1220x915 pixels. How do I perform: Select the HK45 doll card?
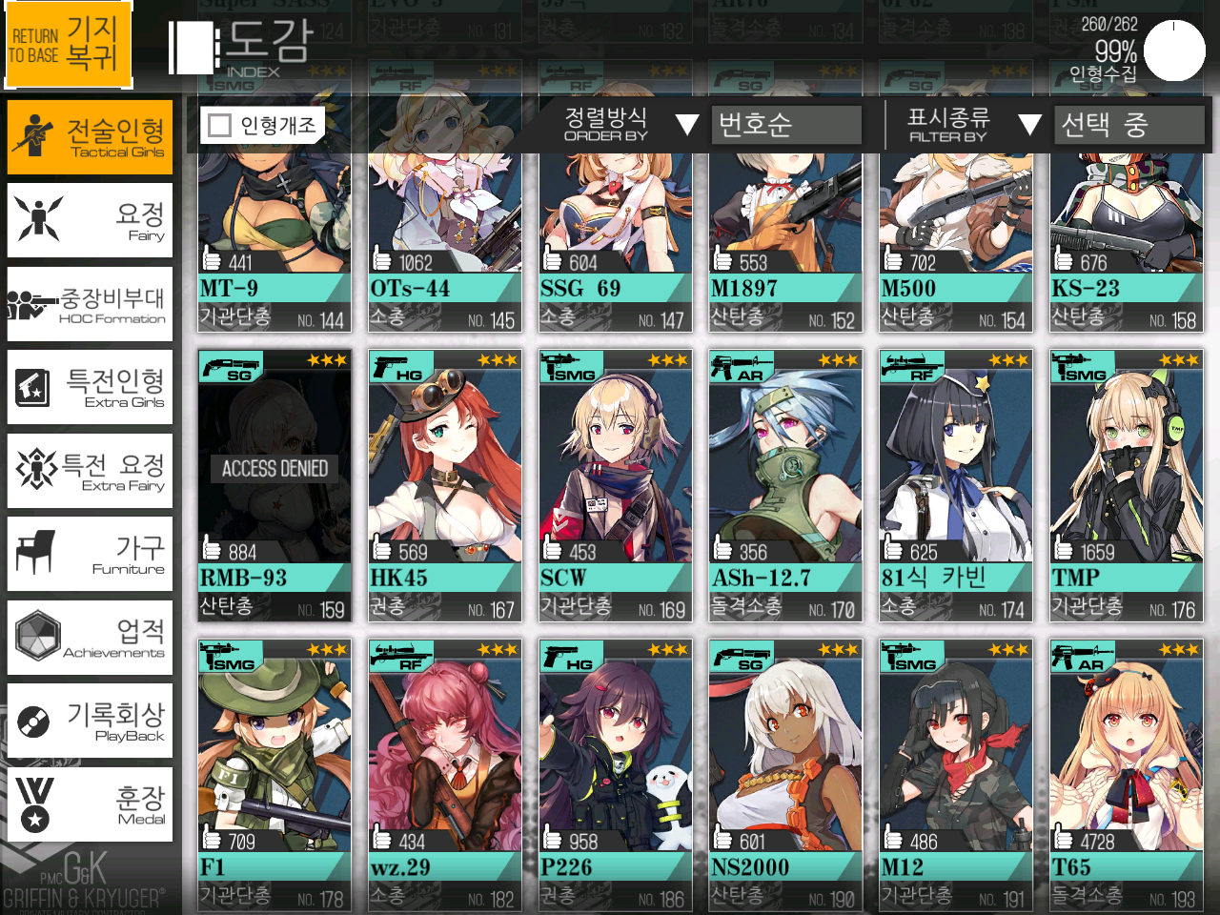(445, 486)
